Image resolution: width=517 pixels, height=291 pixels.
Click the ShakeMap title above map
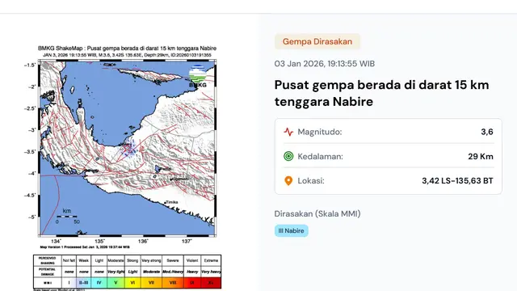[x=127, y=48]
